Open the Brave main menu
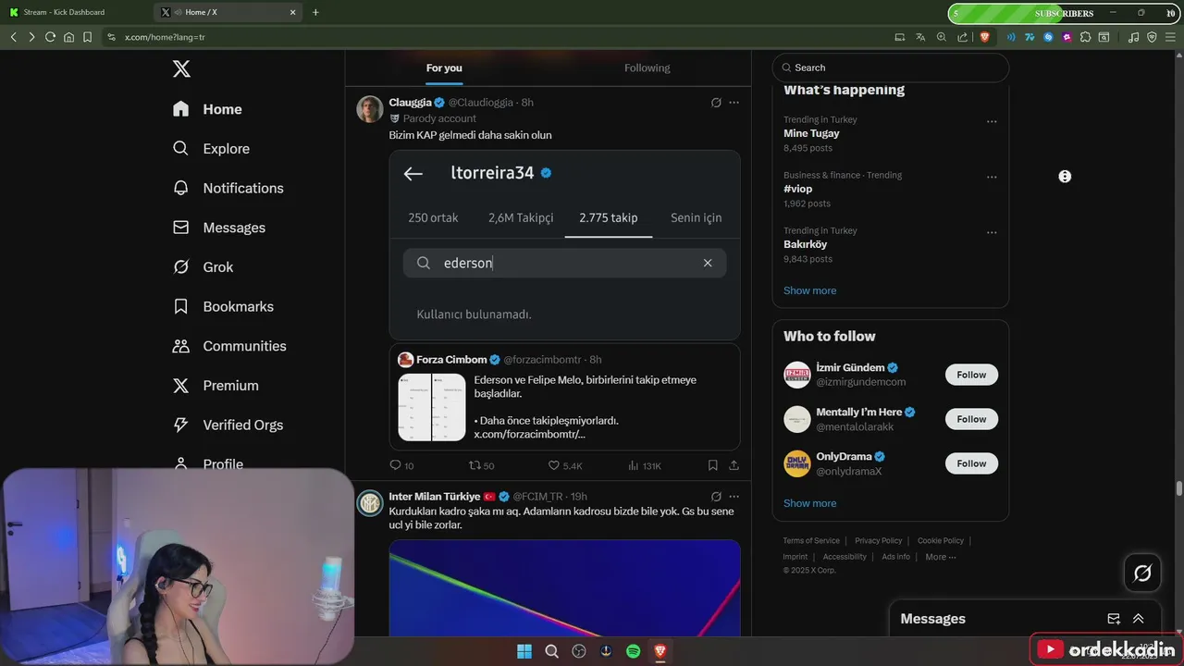This screenshot has width=1184, height=666. (1170, 37)
